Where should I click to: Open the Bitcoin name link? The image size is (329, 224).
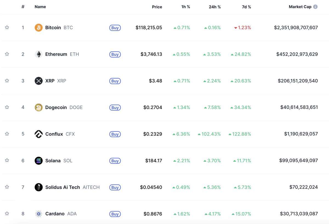pyautogui.click(x=53, y=28)
